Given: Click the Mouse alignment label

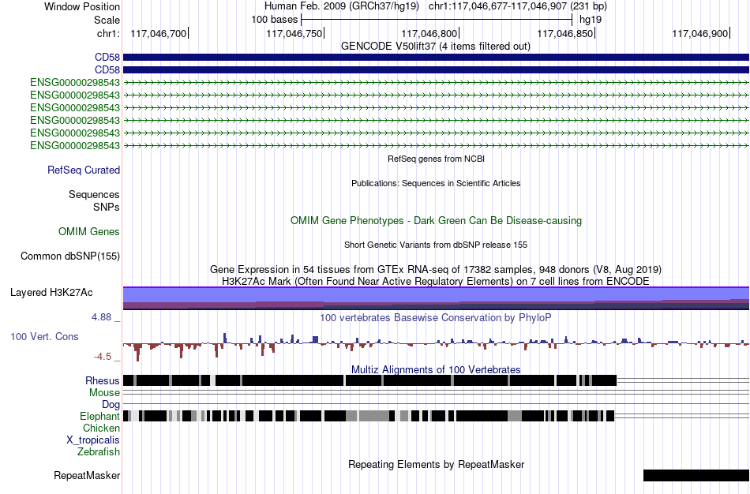Looking at the screenshot, I should [104, 393].
